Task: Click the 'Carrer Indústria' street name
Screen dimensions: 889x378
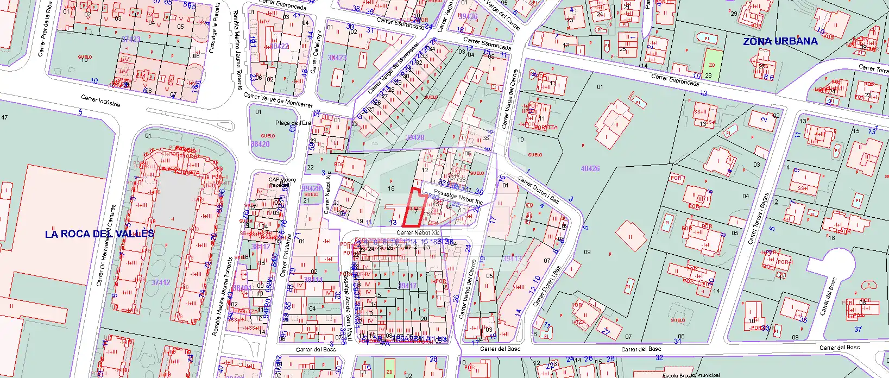Action: (x=101, y=101)
